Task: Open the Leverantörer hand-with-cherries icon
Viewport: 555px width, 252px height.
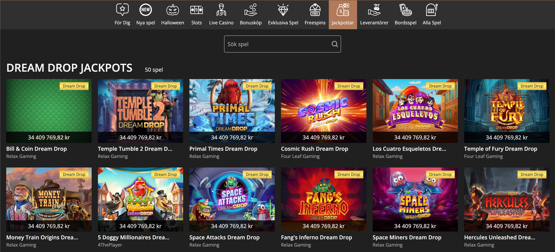Action: click(x=374, y=10)
